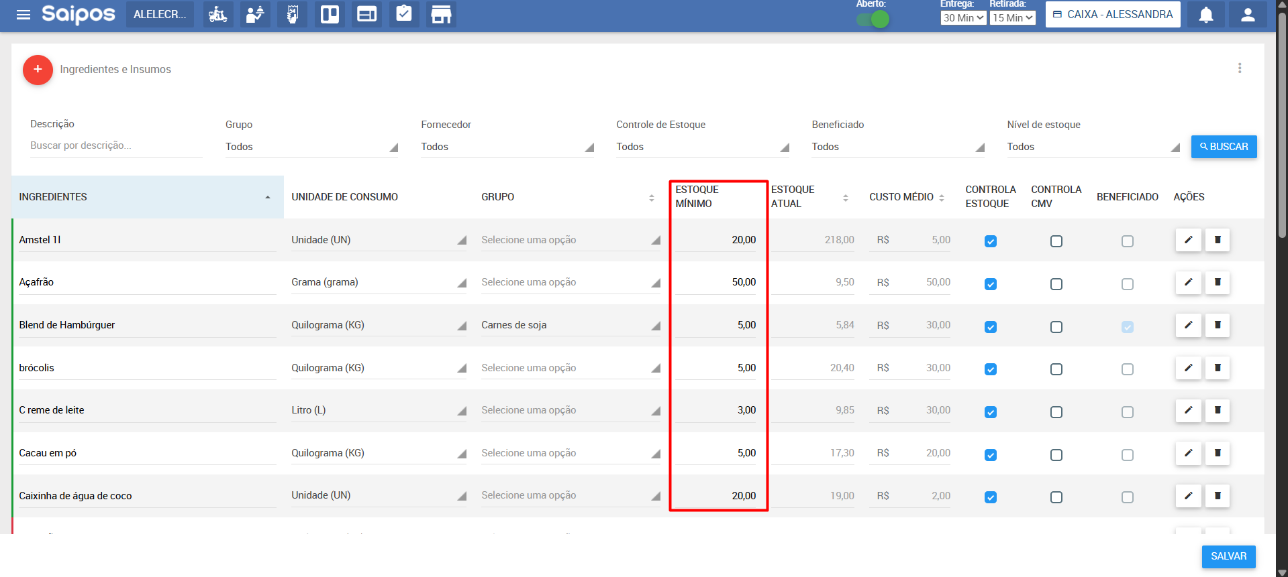This screenshot has height=577, width=1288.
Task: Open the hamburger main menu
Action: (23, 15)
